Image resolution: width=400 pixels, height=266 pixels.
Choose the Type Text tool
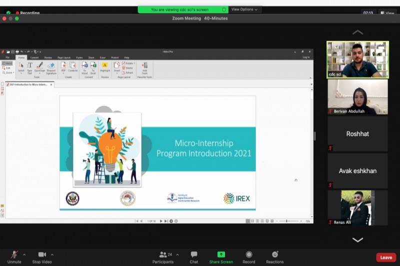click(29, 67)
